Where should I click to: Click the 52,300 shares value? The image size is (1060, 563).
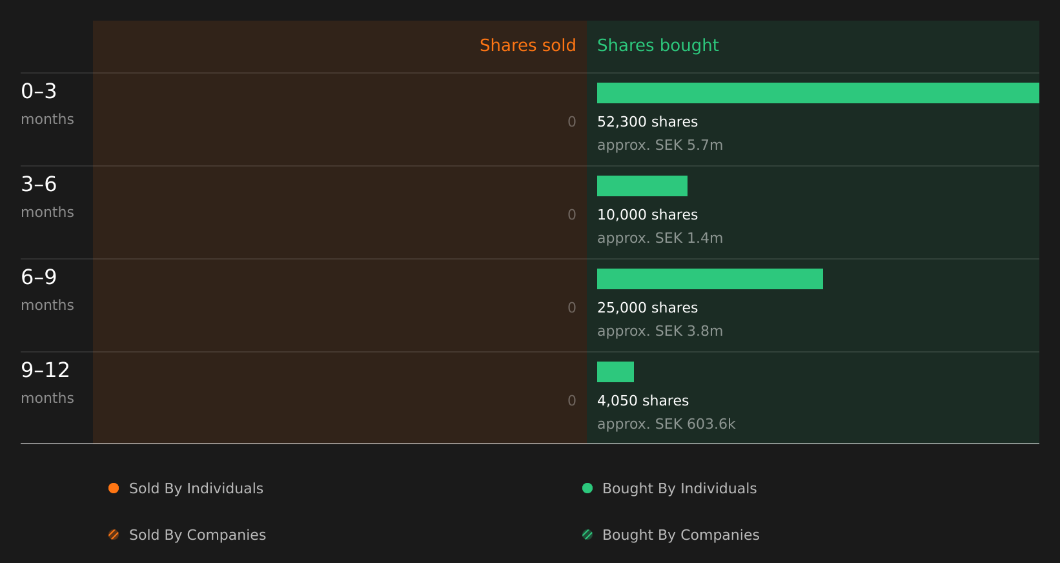[647, 122]
